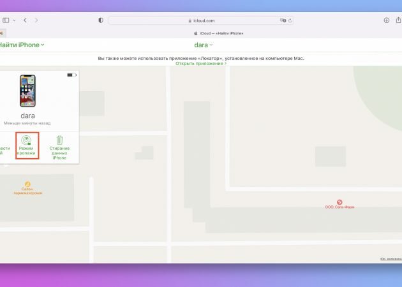
Task: Select the iCloud — «Найти iPhone» tab
Action: point(218,33)
